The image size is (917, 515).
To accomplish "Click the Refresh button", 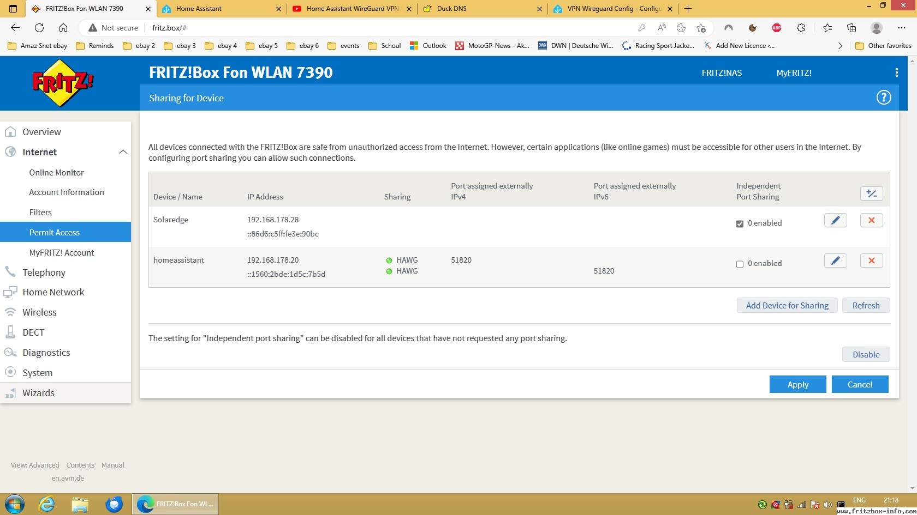I will [x=866, y=305].
